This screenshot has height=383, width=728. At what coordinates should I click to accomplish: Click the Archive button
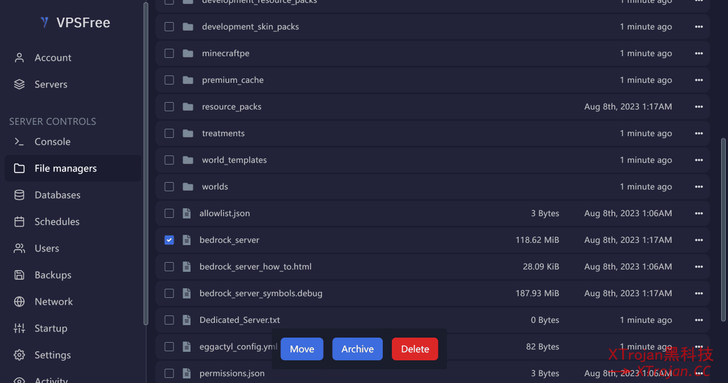click(357, 349)
